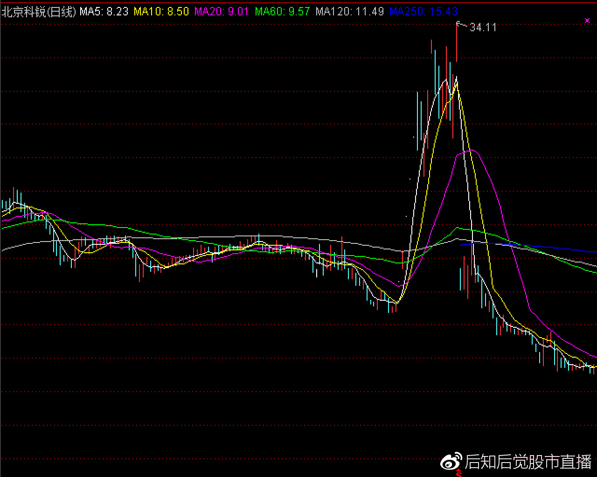Select the MA5: 8.23 indicator label
Screen dimensions: 597x477
pyautogui.click(x=104, y=12)
